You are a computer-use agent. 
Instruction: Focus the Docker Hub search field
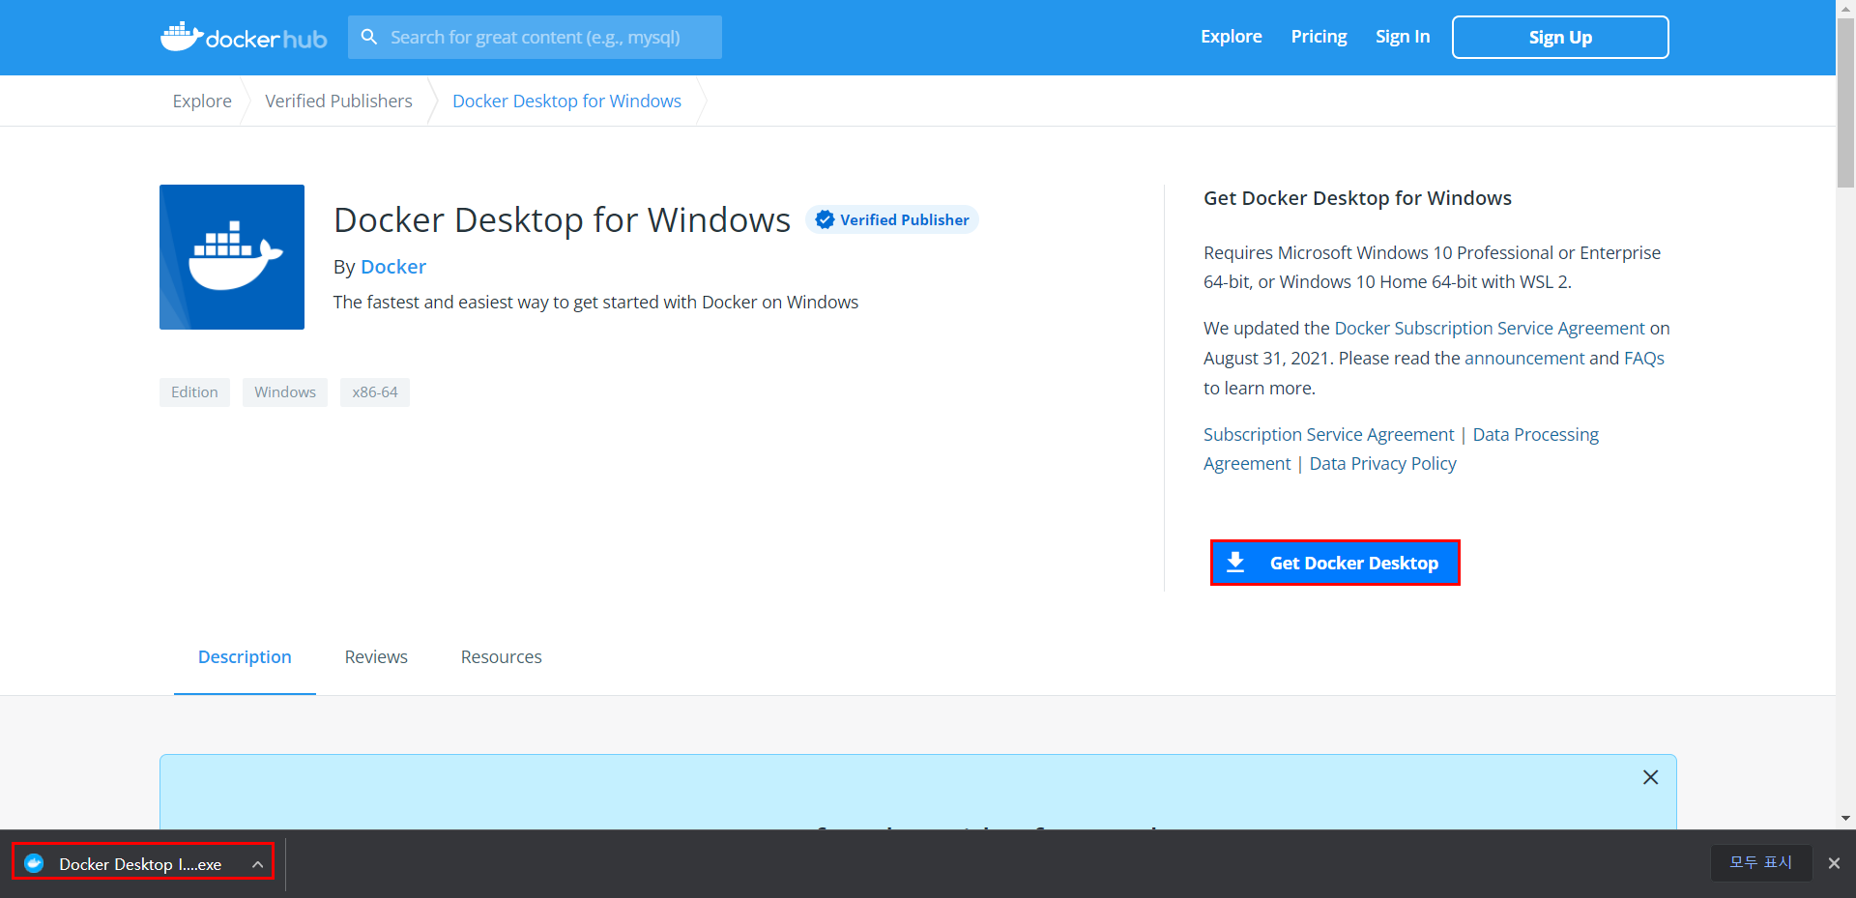tap(536, 37)
